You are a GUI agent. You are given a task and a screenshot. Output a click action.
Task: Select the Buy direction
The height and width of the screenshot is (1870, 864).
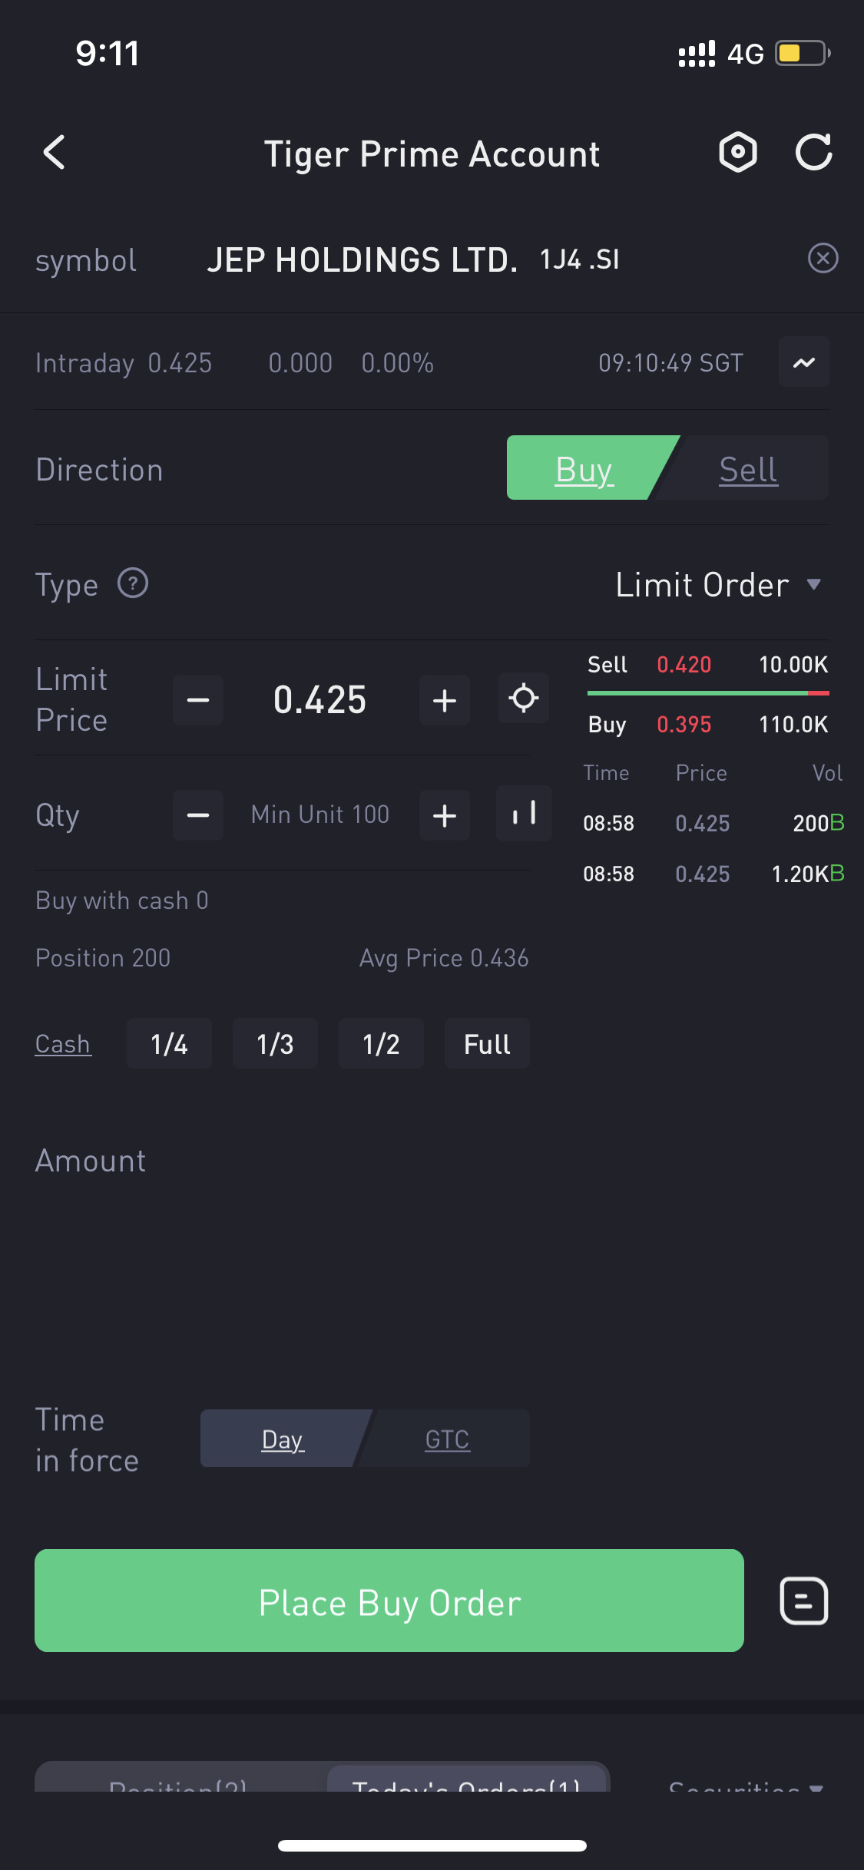pos(584,469)
